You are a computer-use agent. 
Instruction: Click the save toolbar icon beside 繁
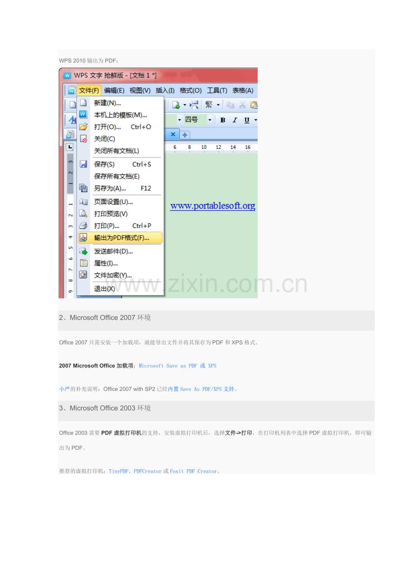click(194, 105)
